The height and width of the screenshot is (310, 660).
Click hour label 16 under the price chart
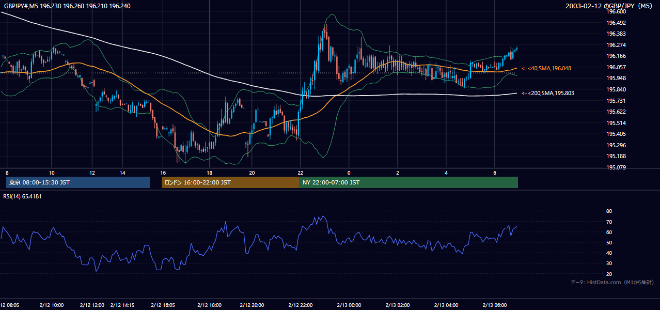click(x=163, y=173)
